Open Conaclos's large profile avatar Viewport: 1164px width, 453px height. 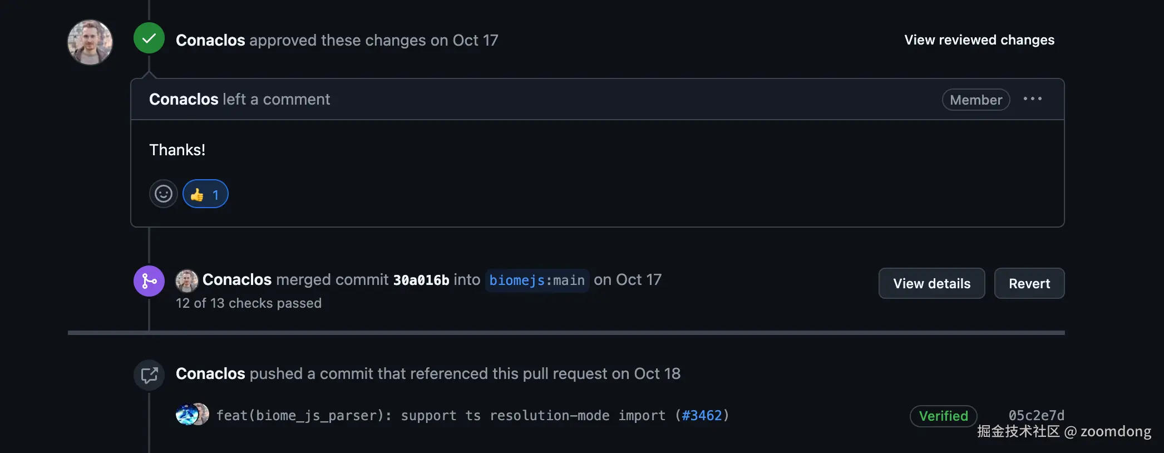[90, 42]
